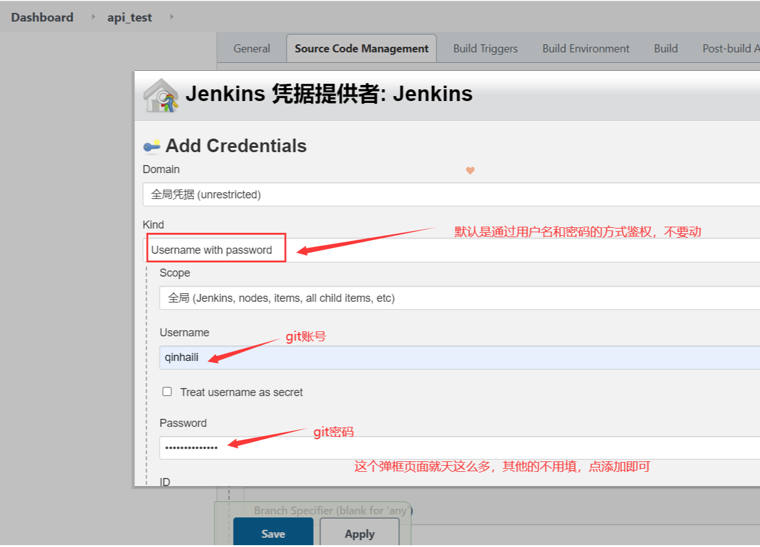Switch to the Post-build Actions tab
The height and width of the screenshot is (547, 760).
point(731,49)
